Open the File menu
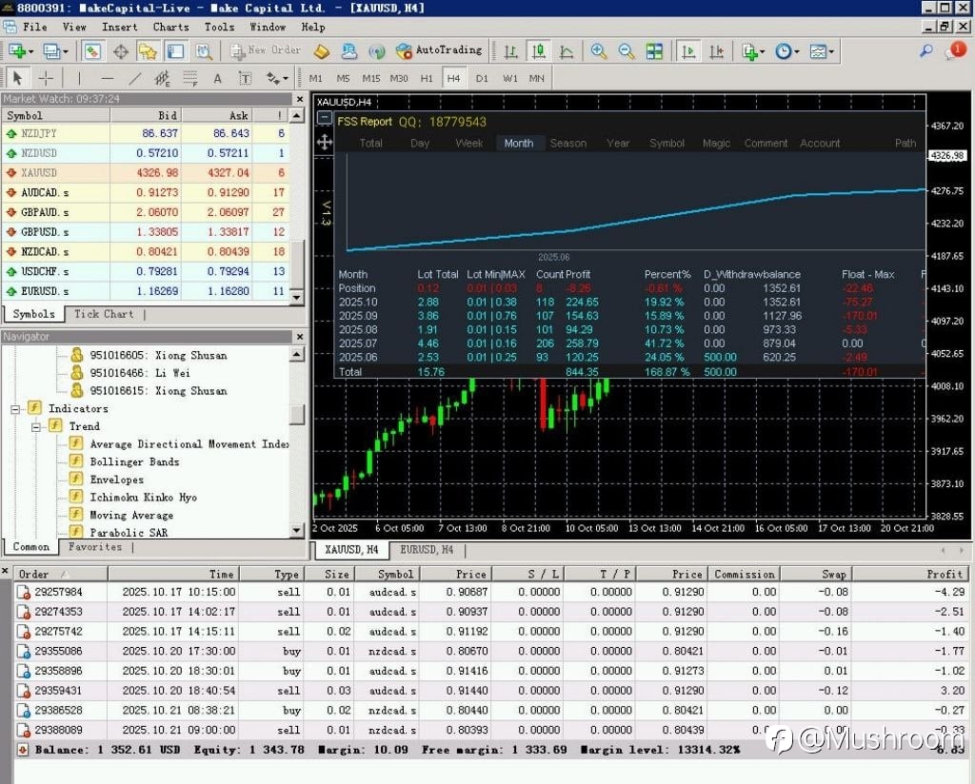The height and width of the screenshot is (784, 975). pos(35,27)
